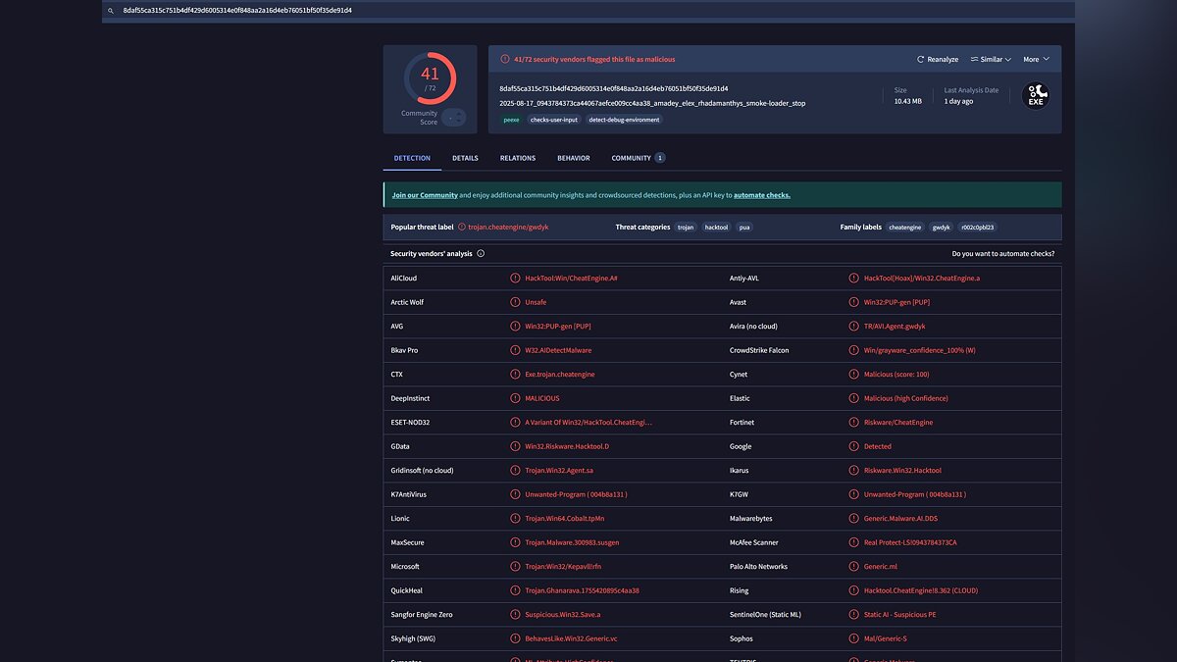Click alert icon in malicious flagged banner
Viewport: 1177px width, 662px height.
click(505, 60)
